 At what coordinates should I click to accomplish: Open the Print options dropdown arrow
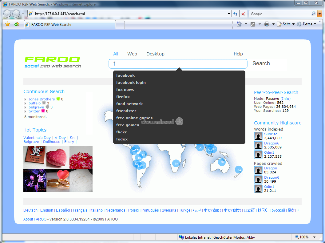273,24
